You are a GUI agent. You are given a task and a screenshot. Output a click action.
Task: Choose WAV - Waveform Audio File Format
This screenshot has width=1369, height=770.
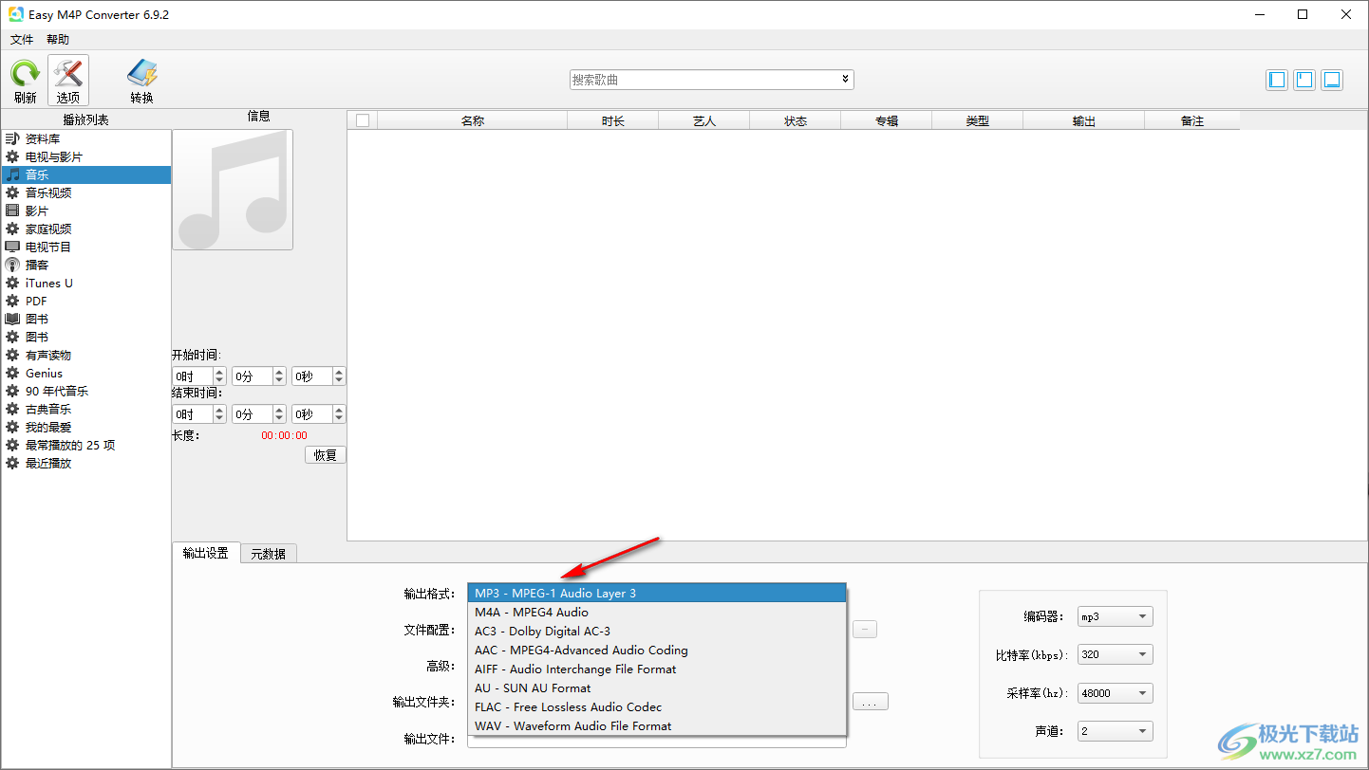(x=657, y=725)
